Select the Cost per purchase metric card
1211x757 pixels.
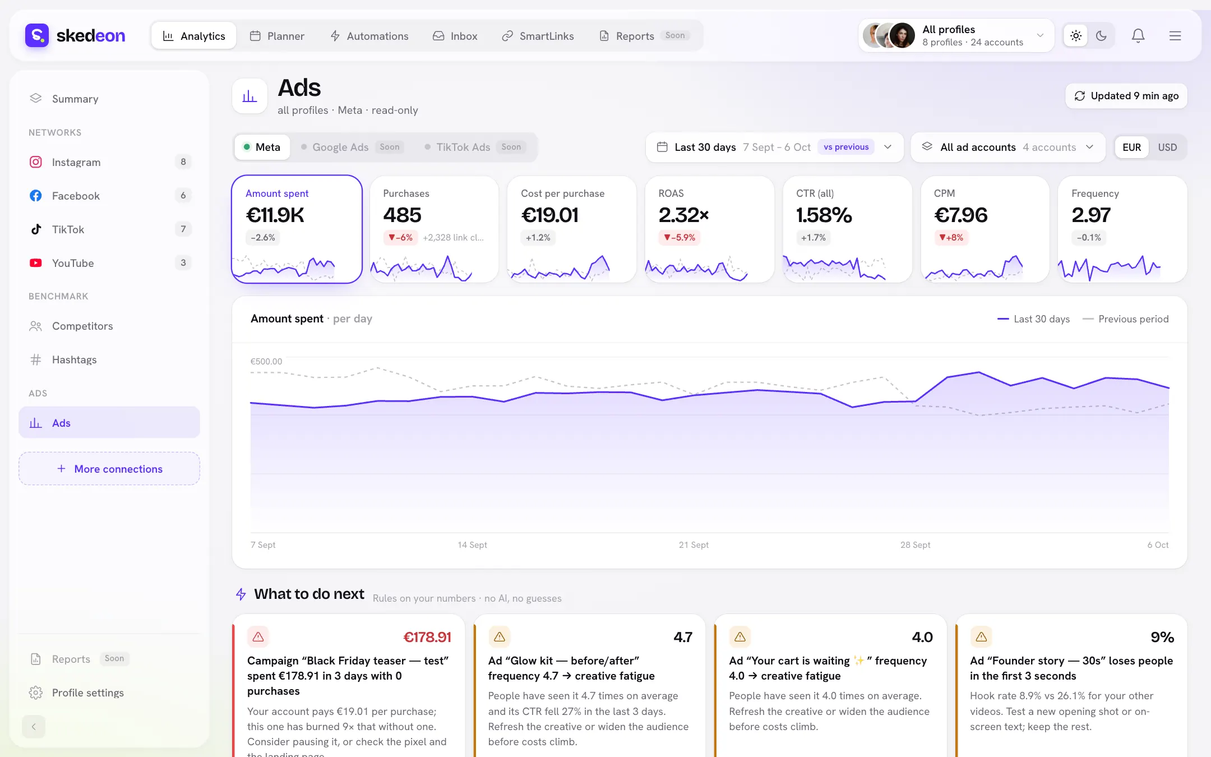(572, 229)
